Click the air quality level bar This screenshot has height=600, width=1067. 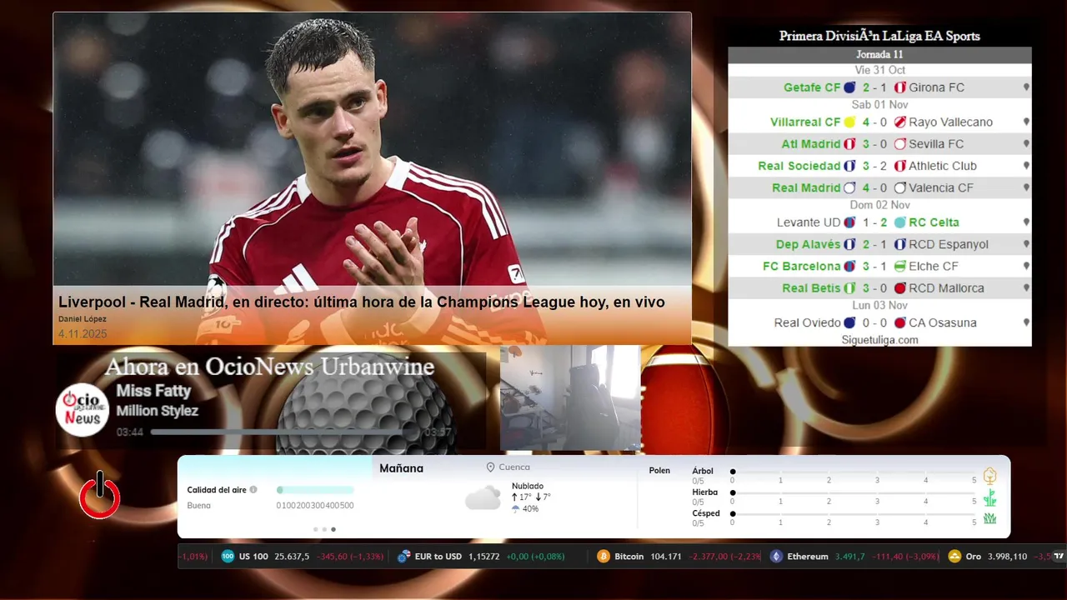point(315,490)
